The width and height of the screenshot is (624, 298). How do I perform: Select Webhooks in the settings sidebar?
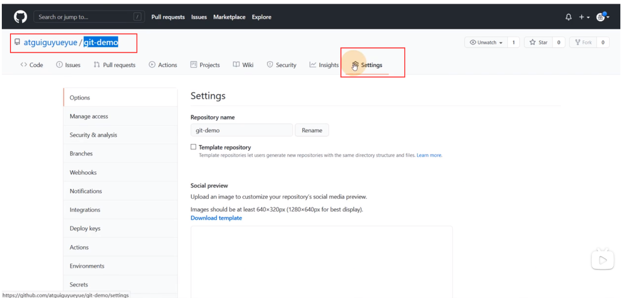(x=83, y=173)
